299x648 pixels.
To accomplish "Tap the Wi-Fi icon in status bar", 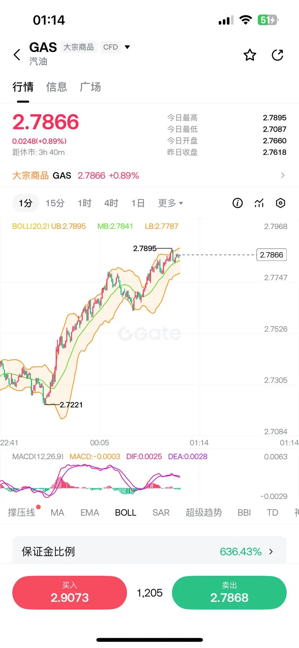I will pyautogui.click(x=246, y=20).
